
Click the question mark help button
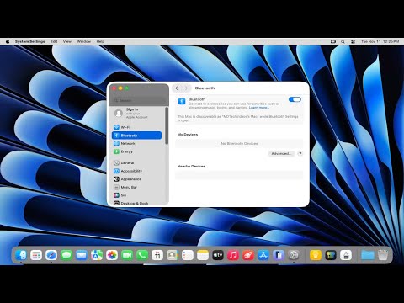[300, 153]
